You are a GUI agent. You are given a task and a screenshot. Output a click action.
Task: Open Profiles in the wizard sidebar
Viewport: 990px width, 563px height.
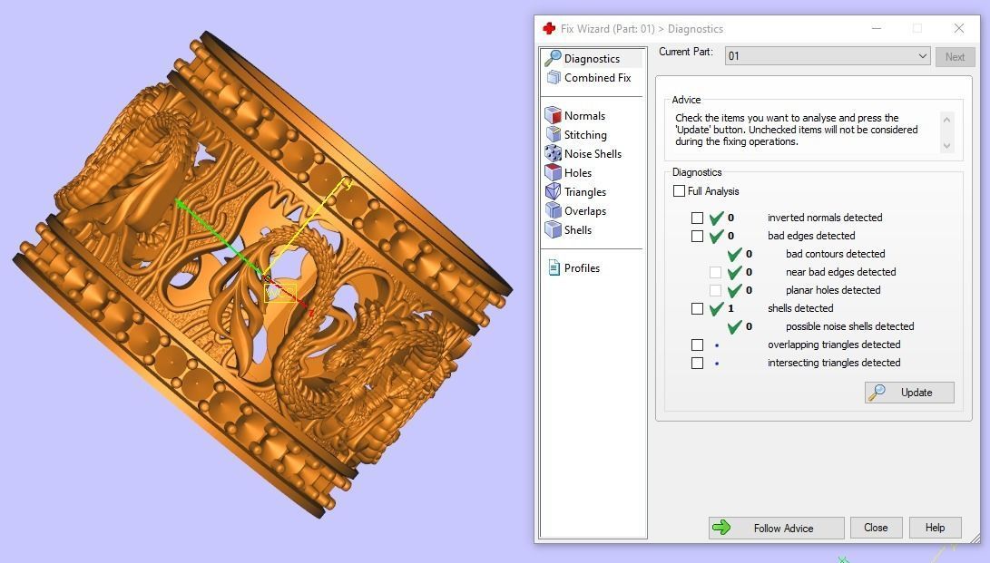point(583,268)
